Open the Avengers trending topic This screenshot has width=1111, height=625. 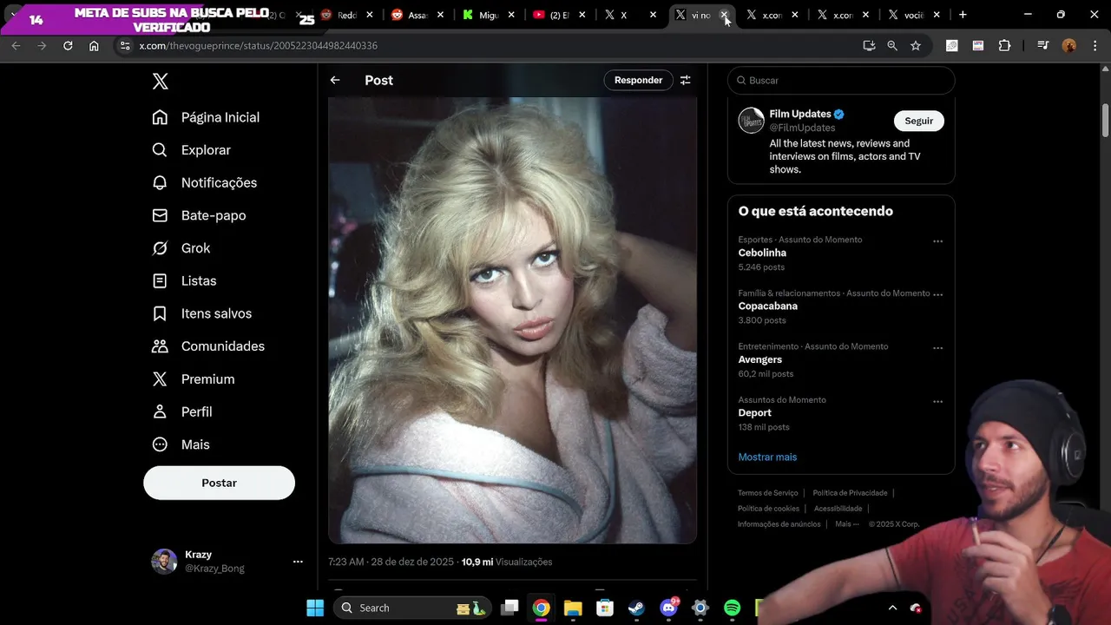click(x=759, y=359)
